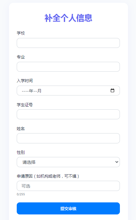Focus the 学生证号 input field
The image size is (136, 220).
68,114
